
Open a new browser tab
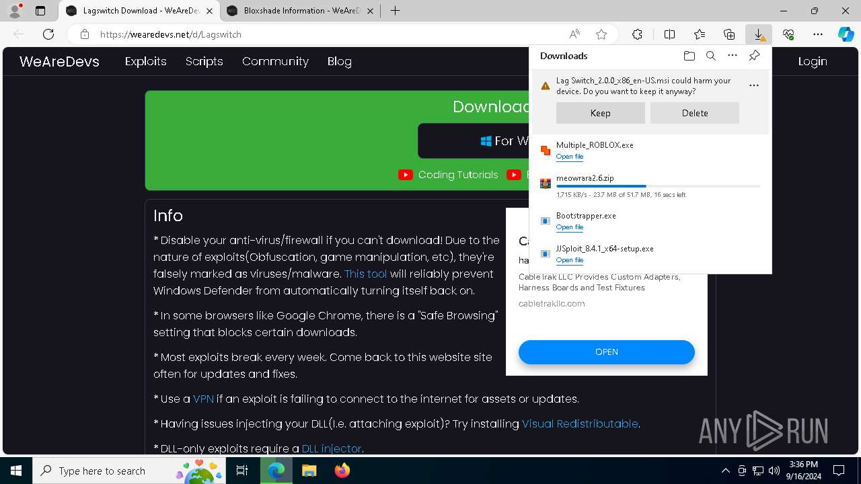point(395,11)
